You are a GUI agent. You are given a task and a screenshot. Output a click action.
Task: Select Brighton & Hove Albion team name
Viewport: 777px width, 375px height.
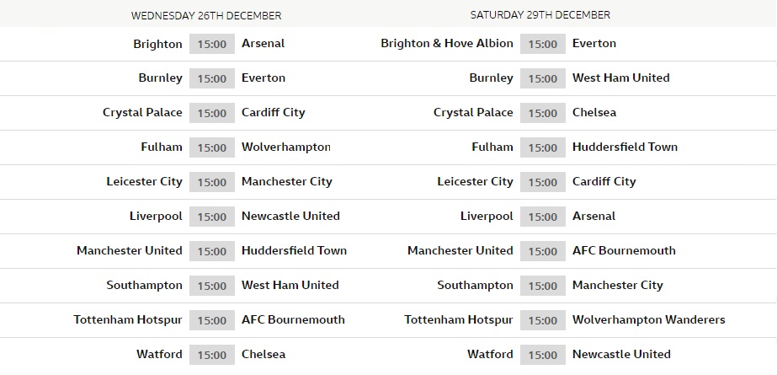click(446, 43)
